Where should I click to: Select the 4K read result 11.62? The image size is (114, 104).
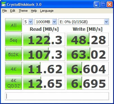(44, 68)
